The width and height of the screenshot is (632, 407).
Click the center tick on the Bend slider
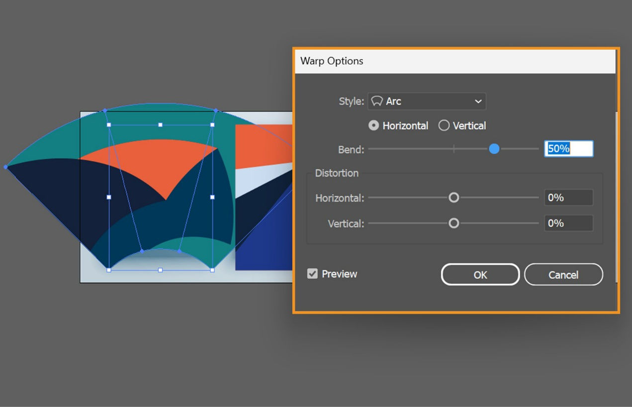pos(453,148)
